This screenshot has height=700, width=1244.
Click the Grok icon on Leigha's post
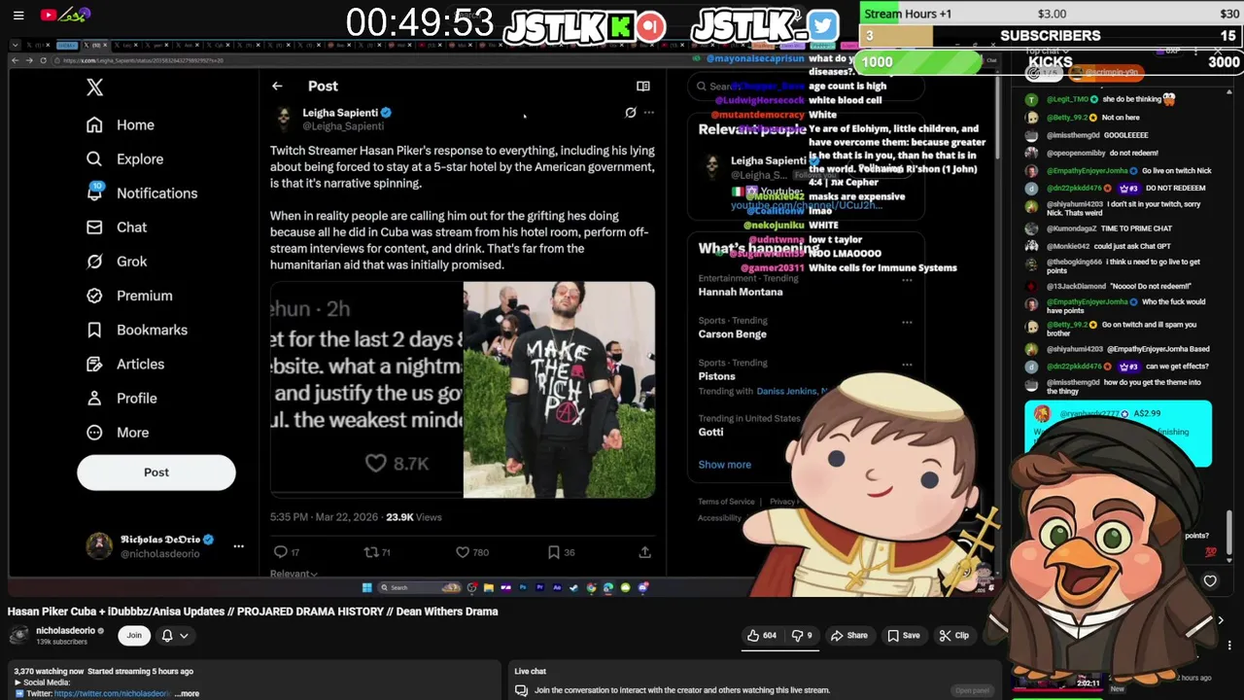click(630, 113)
